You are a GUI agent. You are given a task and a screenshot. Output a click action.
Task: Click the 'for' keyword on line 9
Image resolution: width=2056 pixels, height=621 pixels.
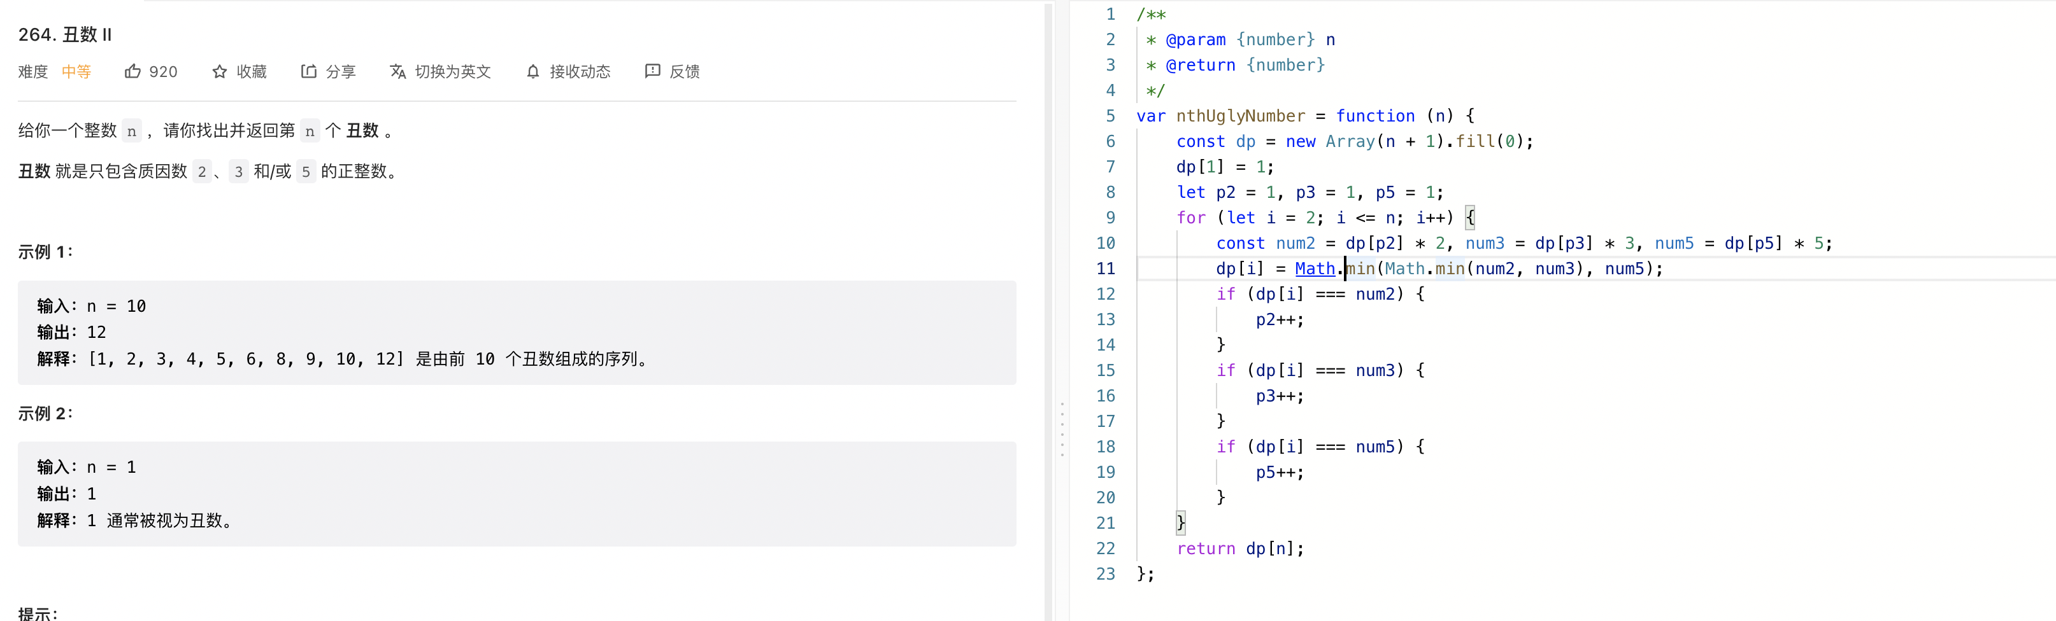tap(1191, 218)
